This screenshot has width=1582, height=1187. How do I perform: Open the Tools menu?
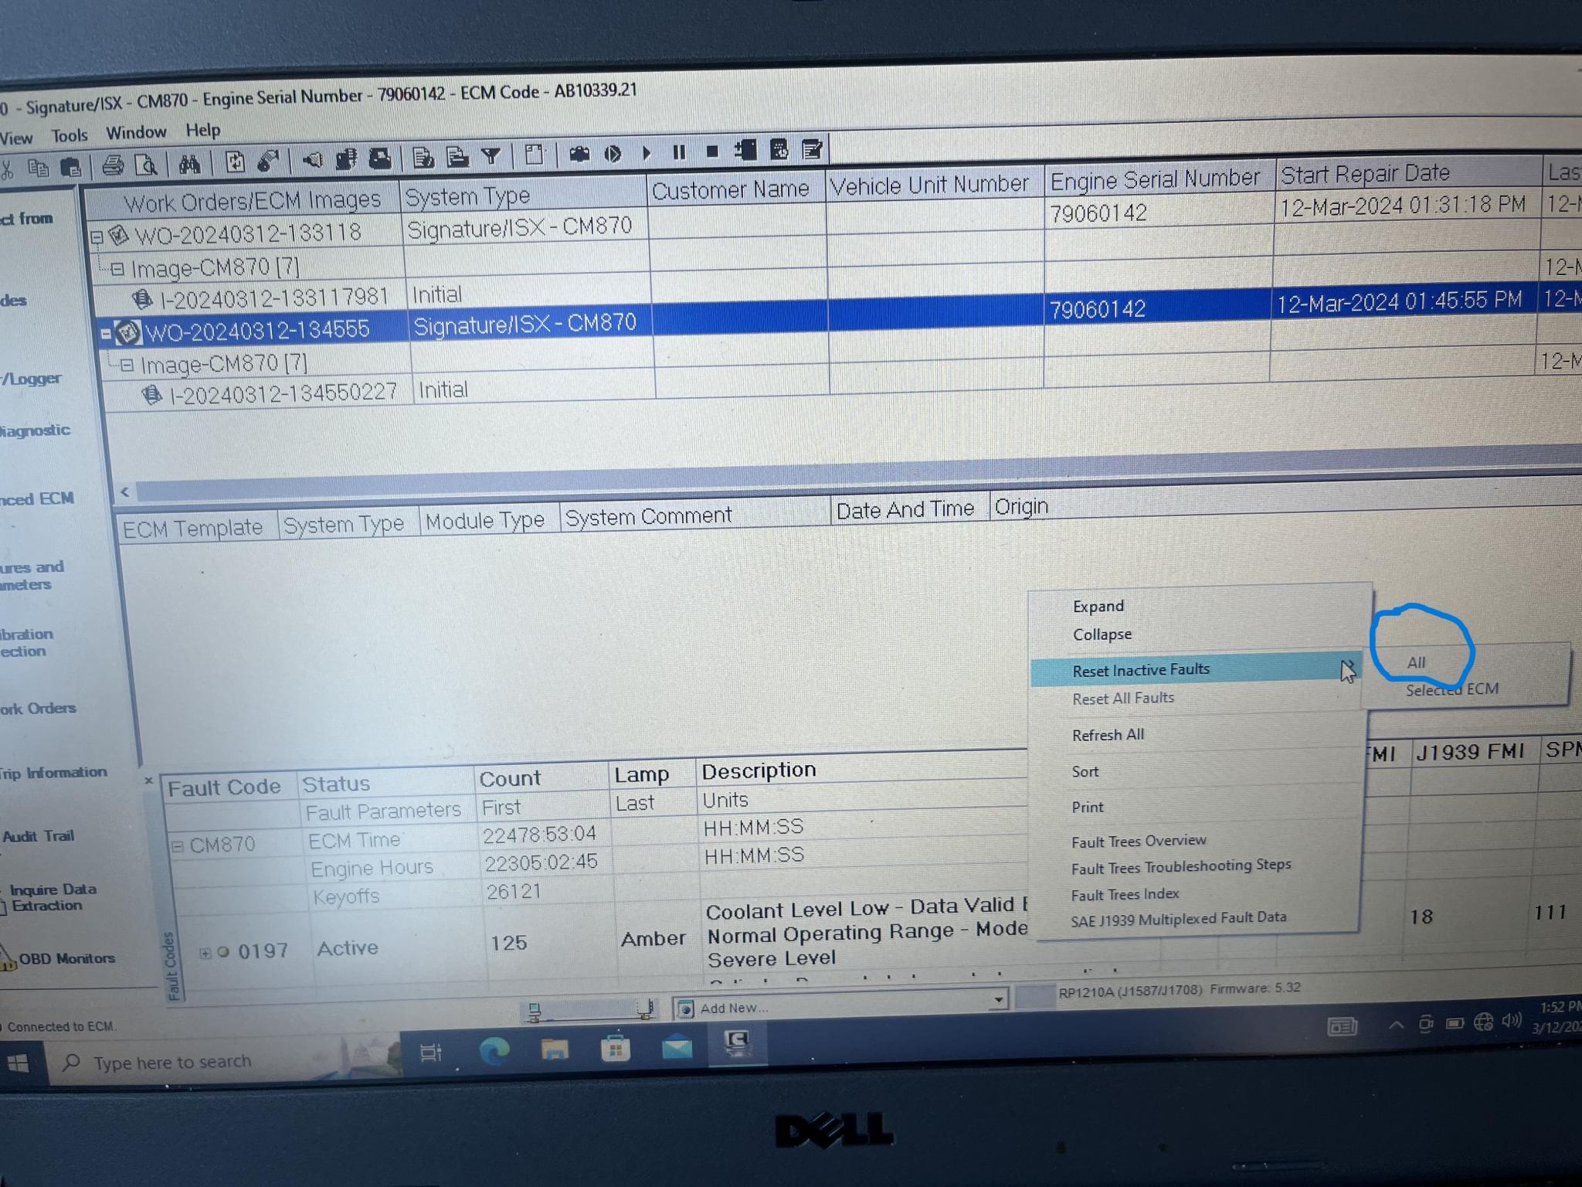click(x=70, y=135)
